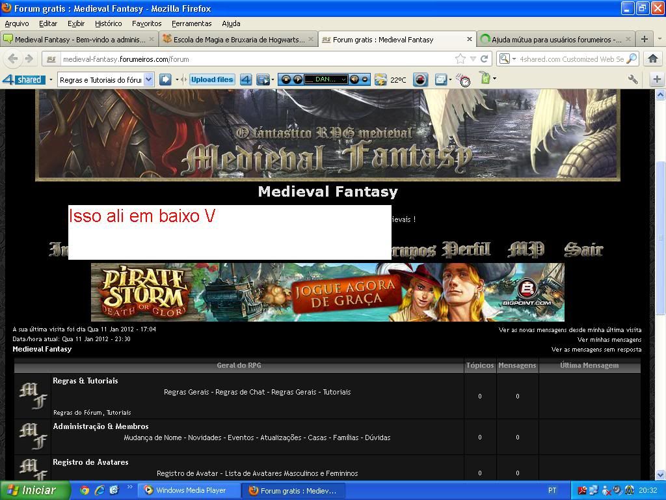The width and height of the screenshot is (666, 500).
Task: Open the Perfil navigation link
Action: (x=466, y=249)
